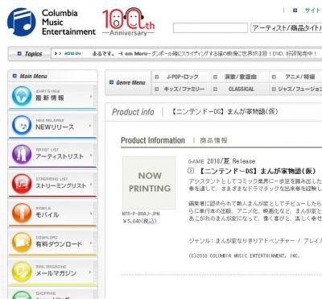Focus the search text field
The width and height of the screenshot is (322, 299).
[210, 28]
